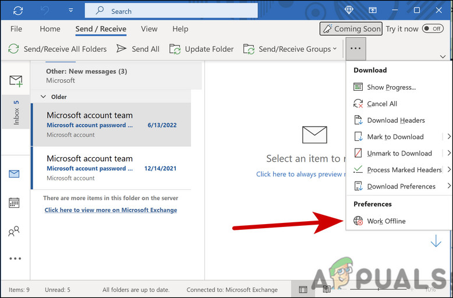This screenshot has height=298, width=453.
Task: Open the Help tab
Action: tap(181, 29)
